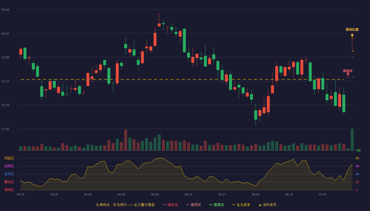The width and height of the screenshot is (370, 211).
Task: Click the 40 value on the indicator axis
Action: (357, 174)
